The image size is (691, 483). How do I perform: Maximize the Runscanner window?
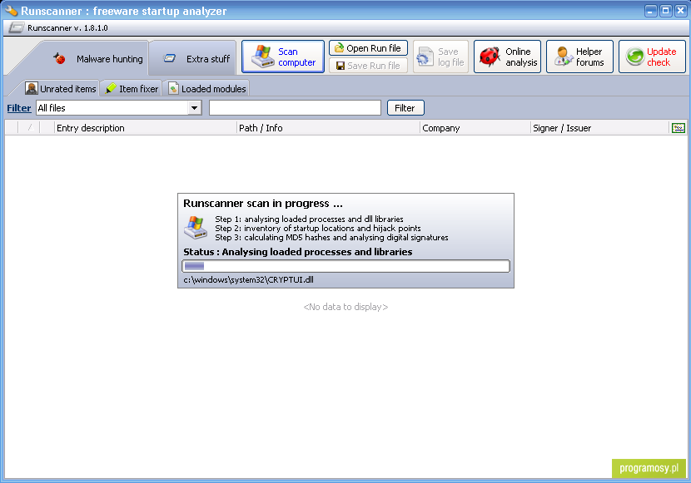[x=665, y=10]
